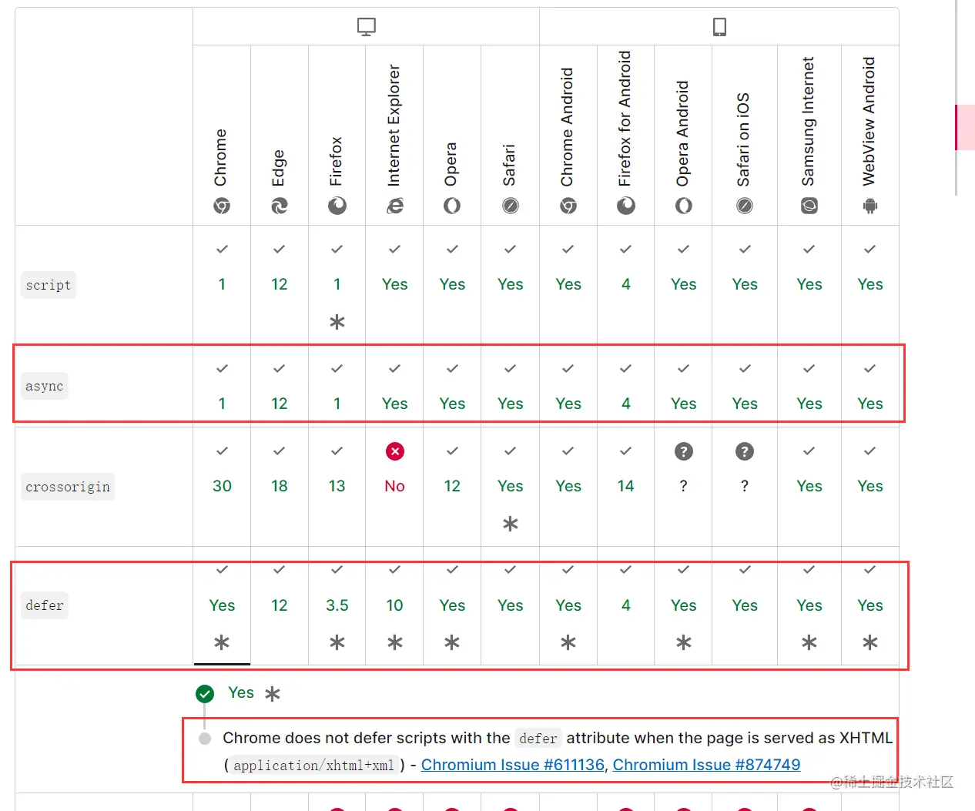975x811 pixels.
Task: Click the script Internet Explorer Yes cell
Action: click(x=395, y=284)
